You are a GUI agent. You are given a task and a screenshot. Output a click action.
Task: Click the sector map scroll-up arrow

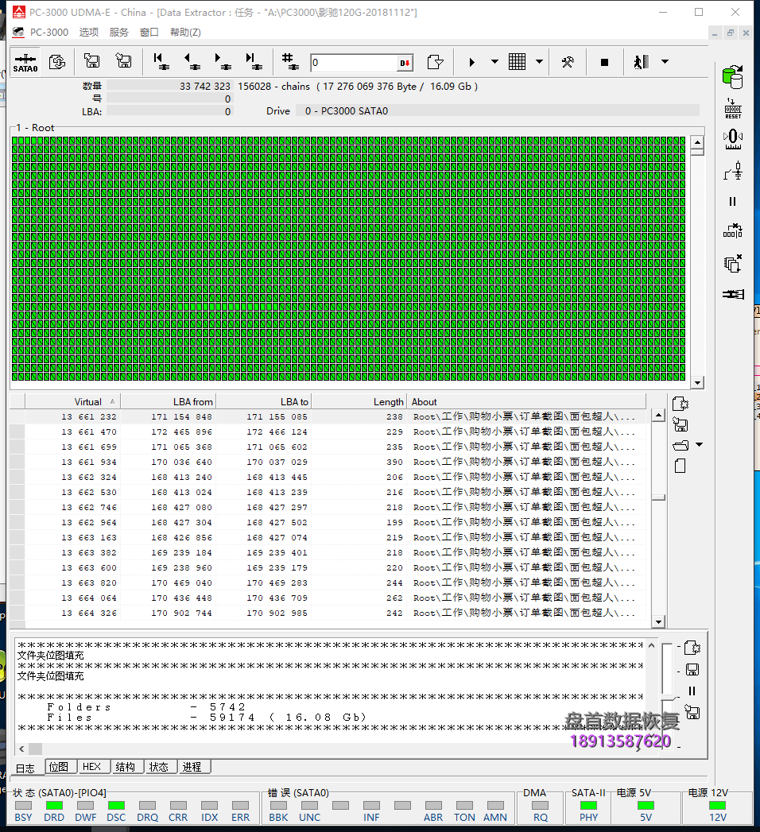coord(697,143)
